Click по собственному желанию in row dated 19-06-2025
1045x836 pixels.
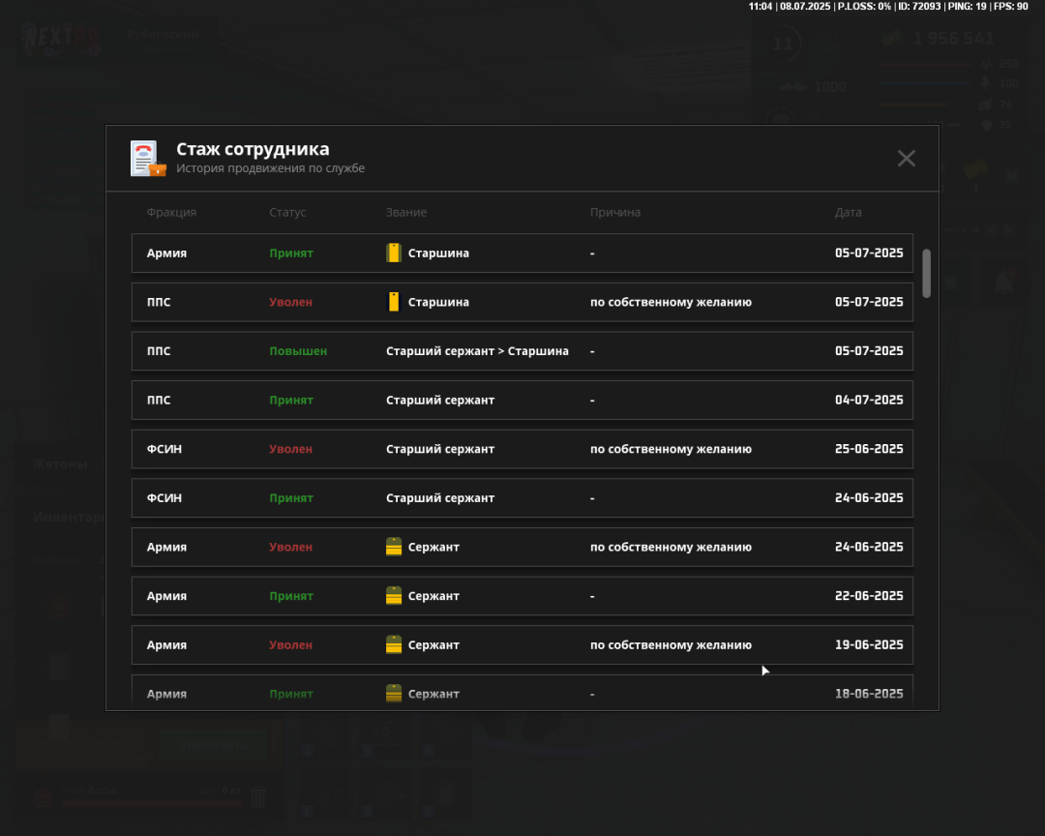pyautogui.click(x=671, y=644)
